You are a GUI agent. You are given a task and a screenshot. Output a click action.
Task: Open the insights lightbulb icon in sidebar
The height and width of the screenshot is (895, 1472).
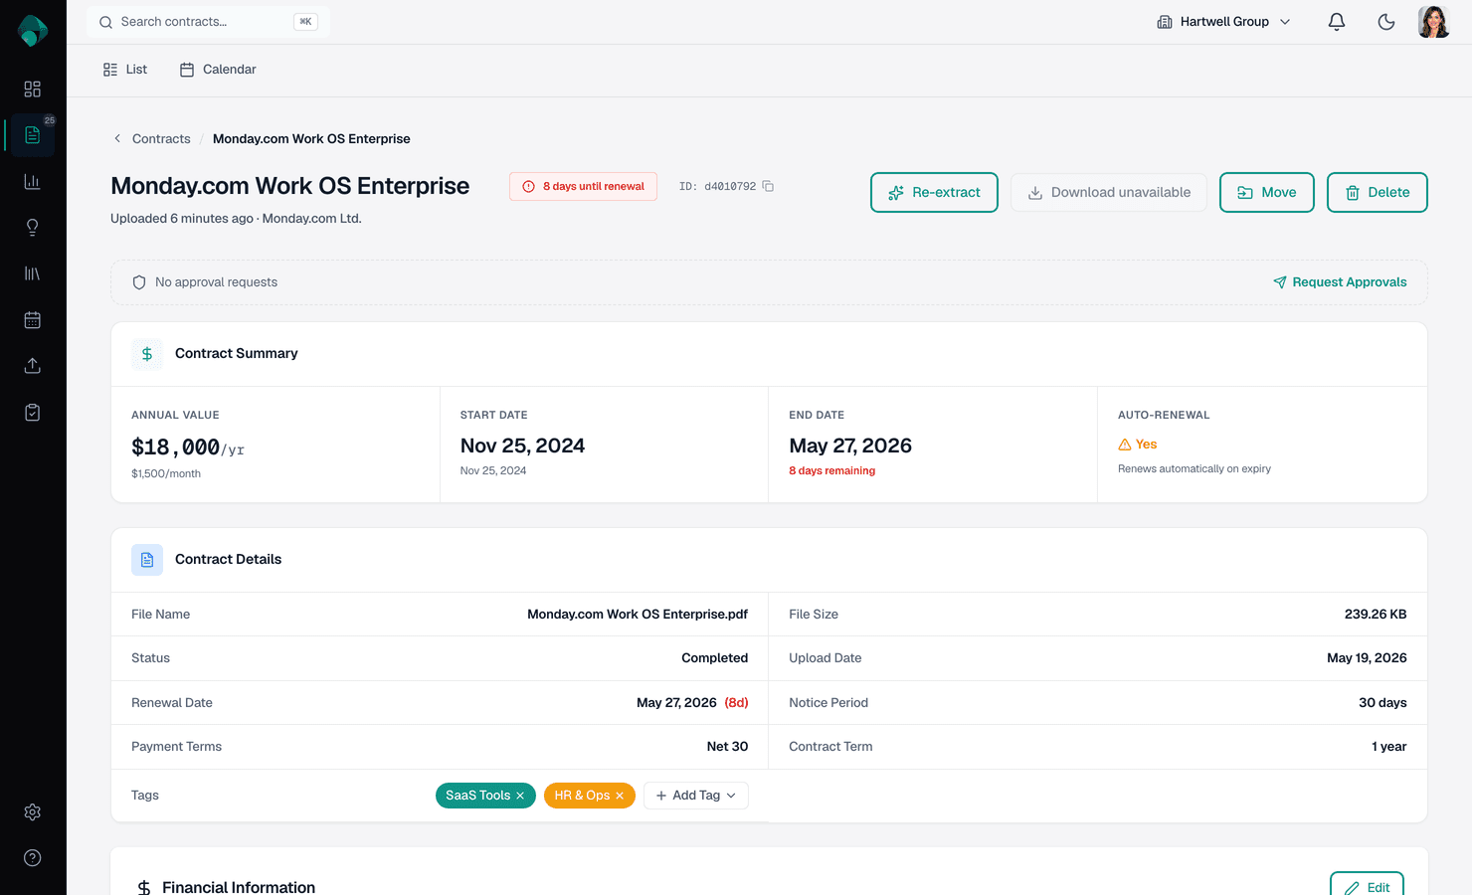click(x=33, y=228)
